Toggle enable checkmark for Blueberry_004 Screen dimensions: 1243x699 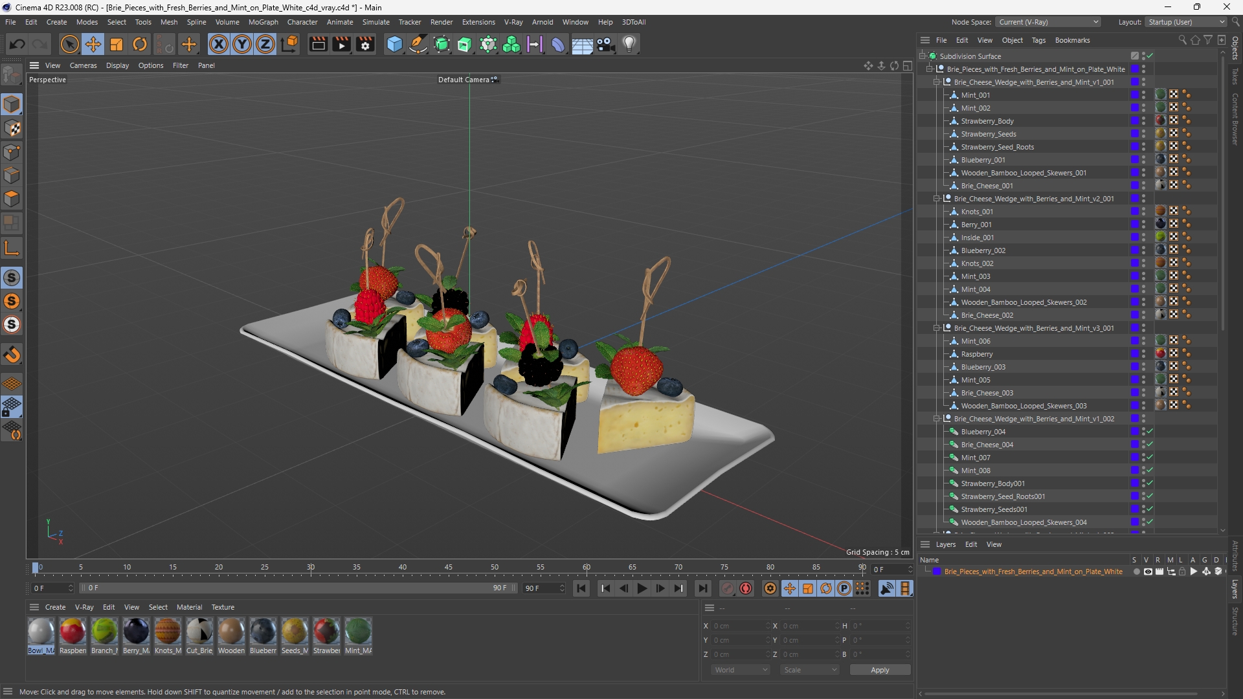click(x=1150, y=432)
